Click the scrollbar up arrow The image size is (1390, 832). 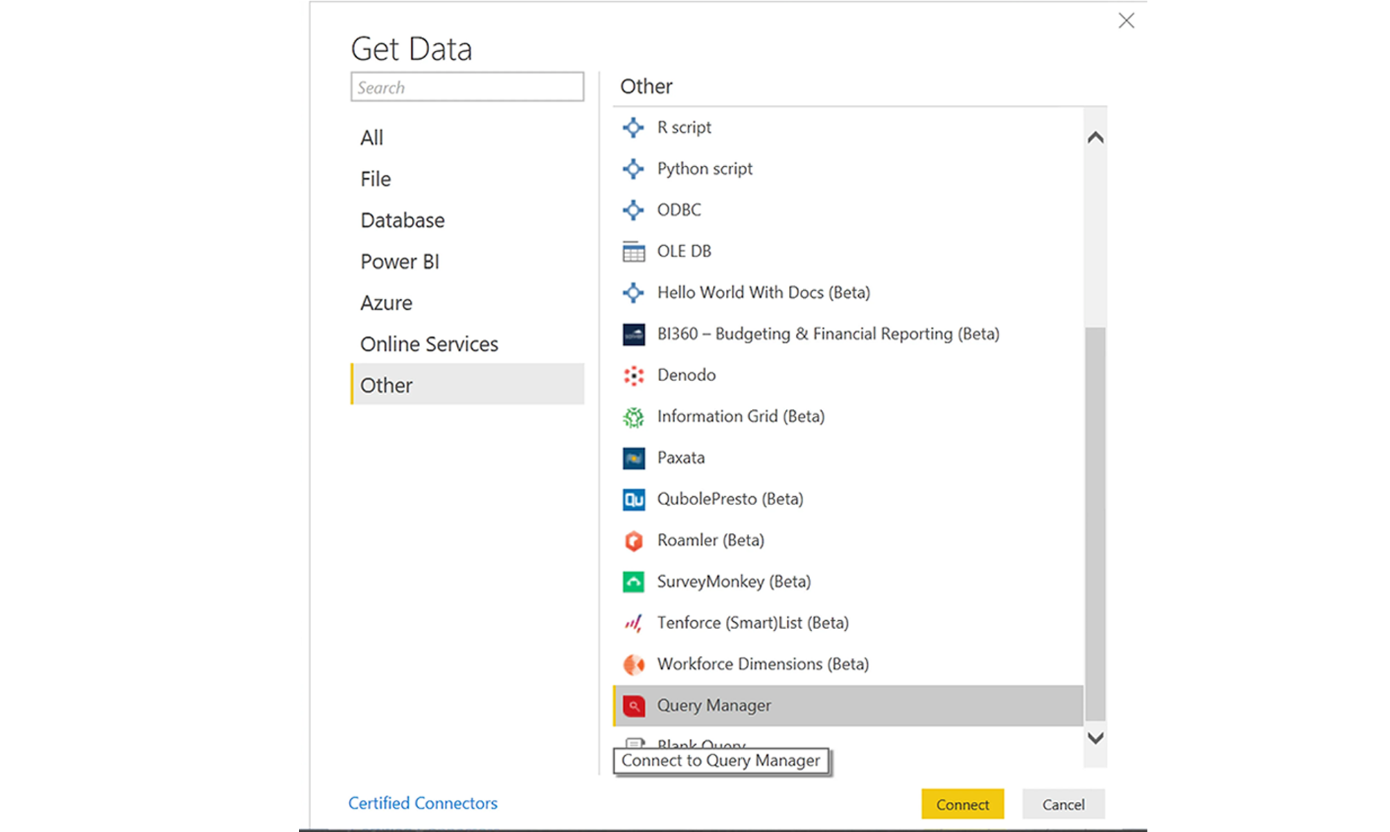point(1095,138)
